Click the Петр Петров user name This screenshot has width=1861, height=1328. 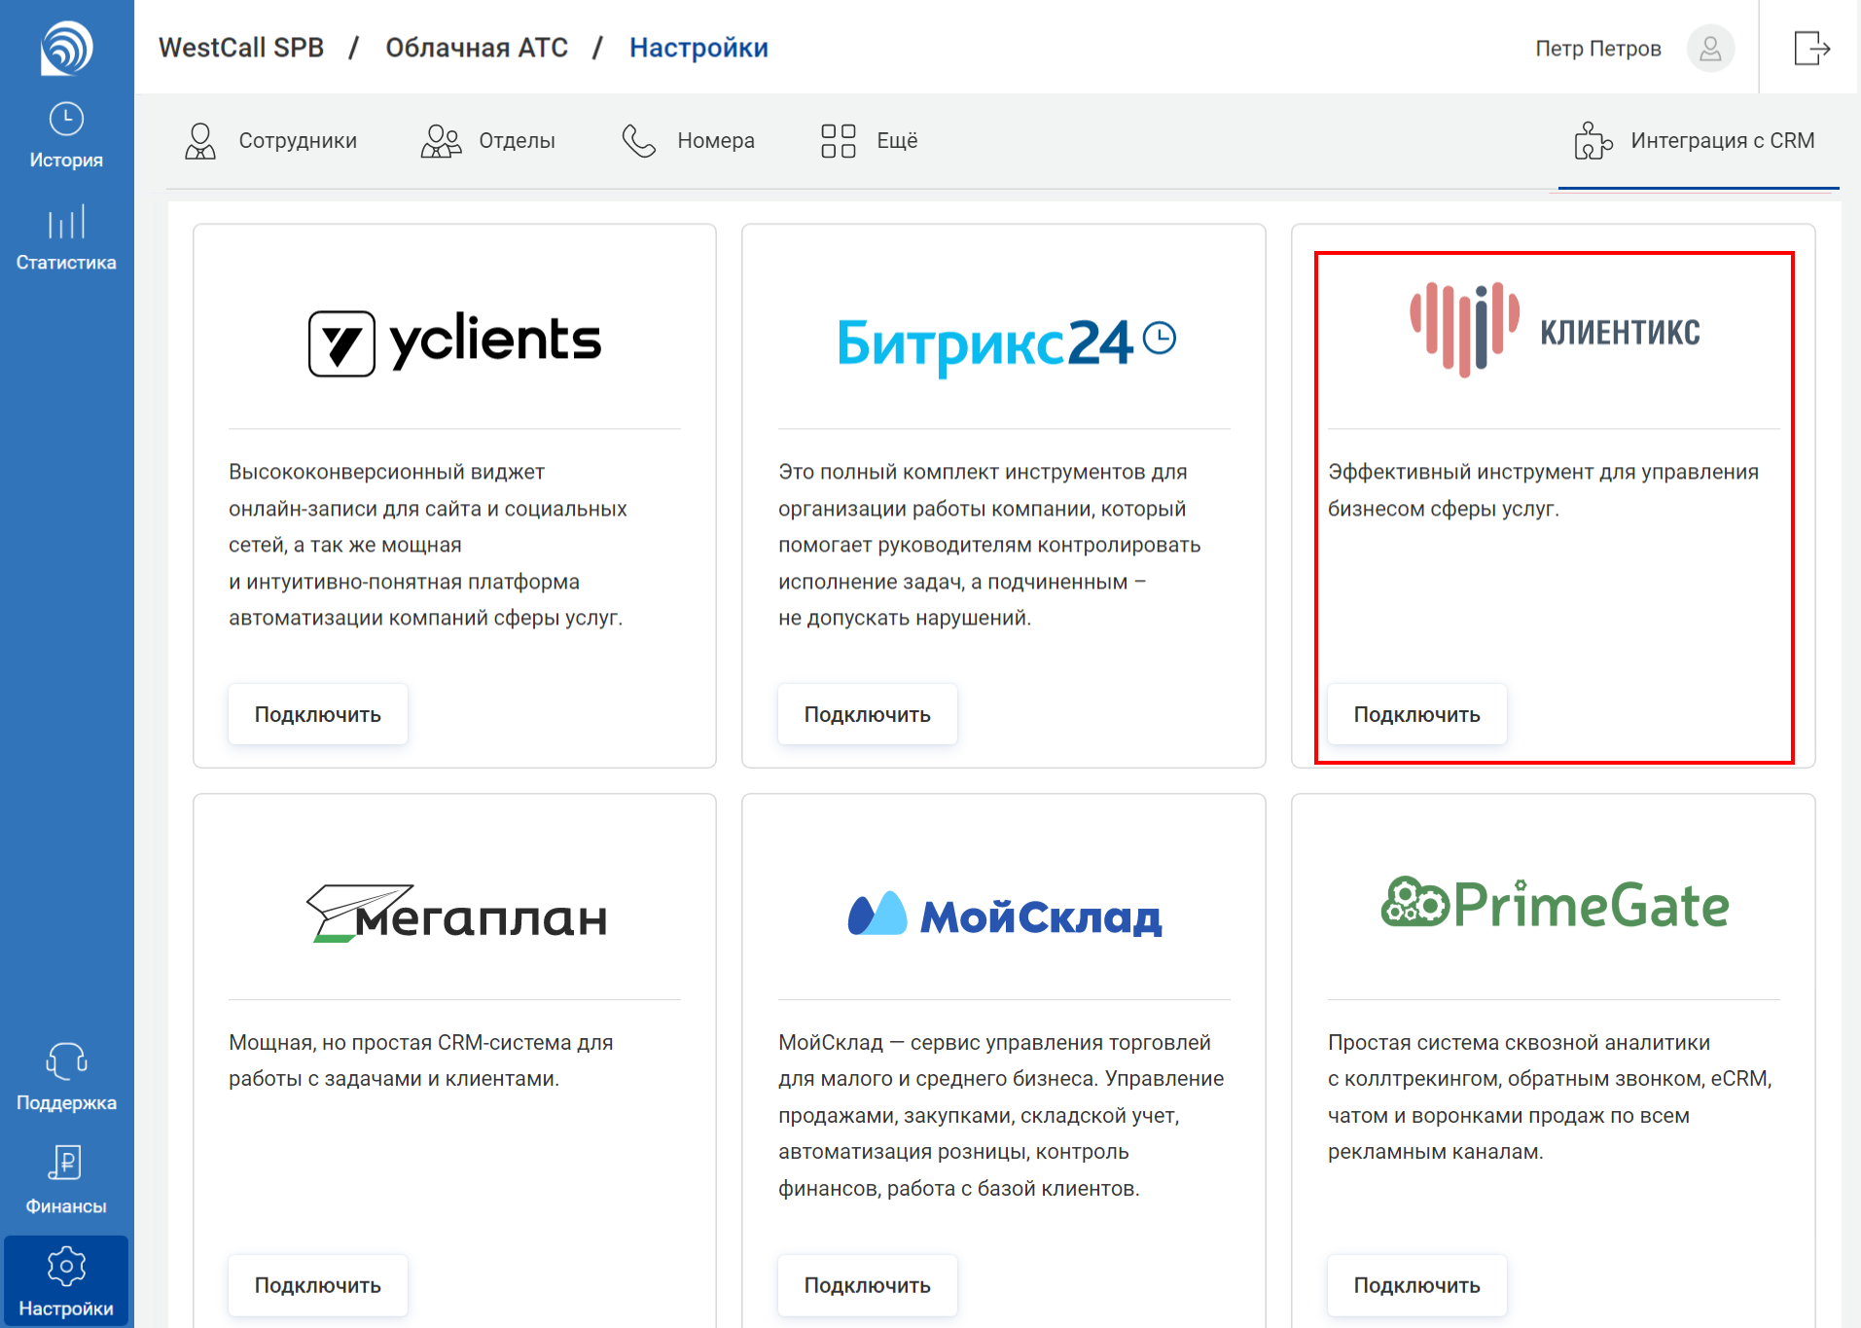coord(1597,49)
